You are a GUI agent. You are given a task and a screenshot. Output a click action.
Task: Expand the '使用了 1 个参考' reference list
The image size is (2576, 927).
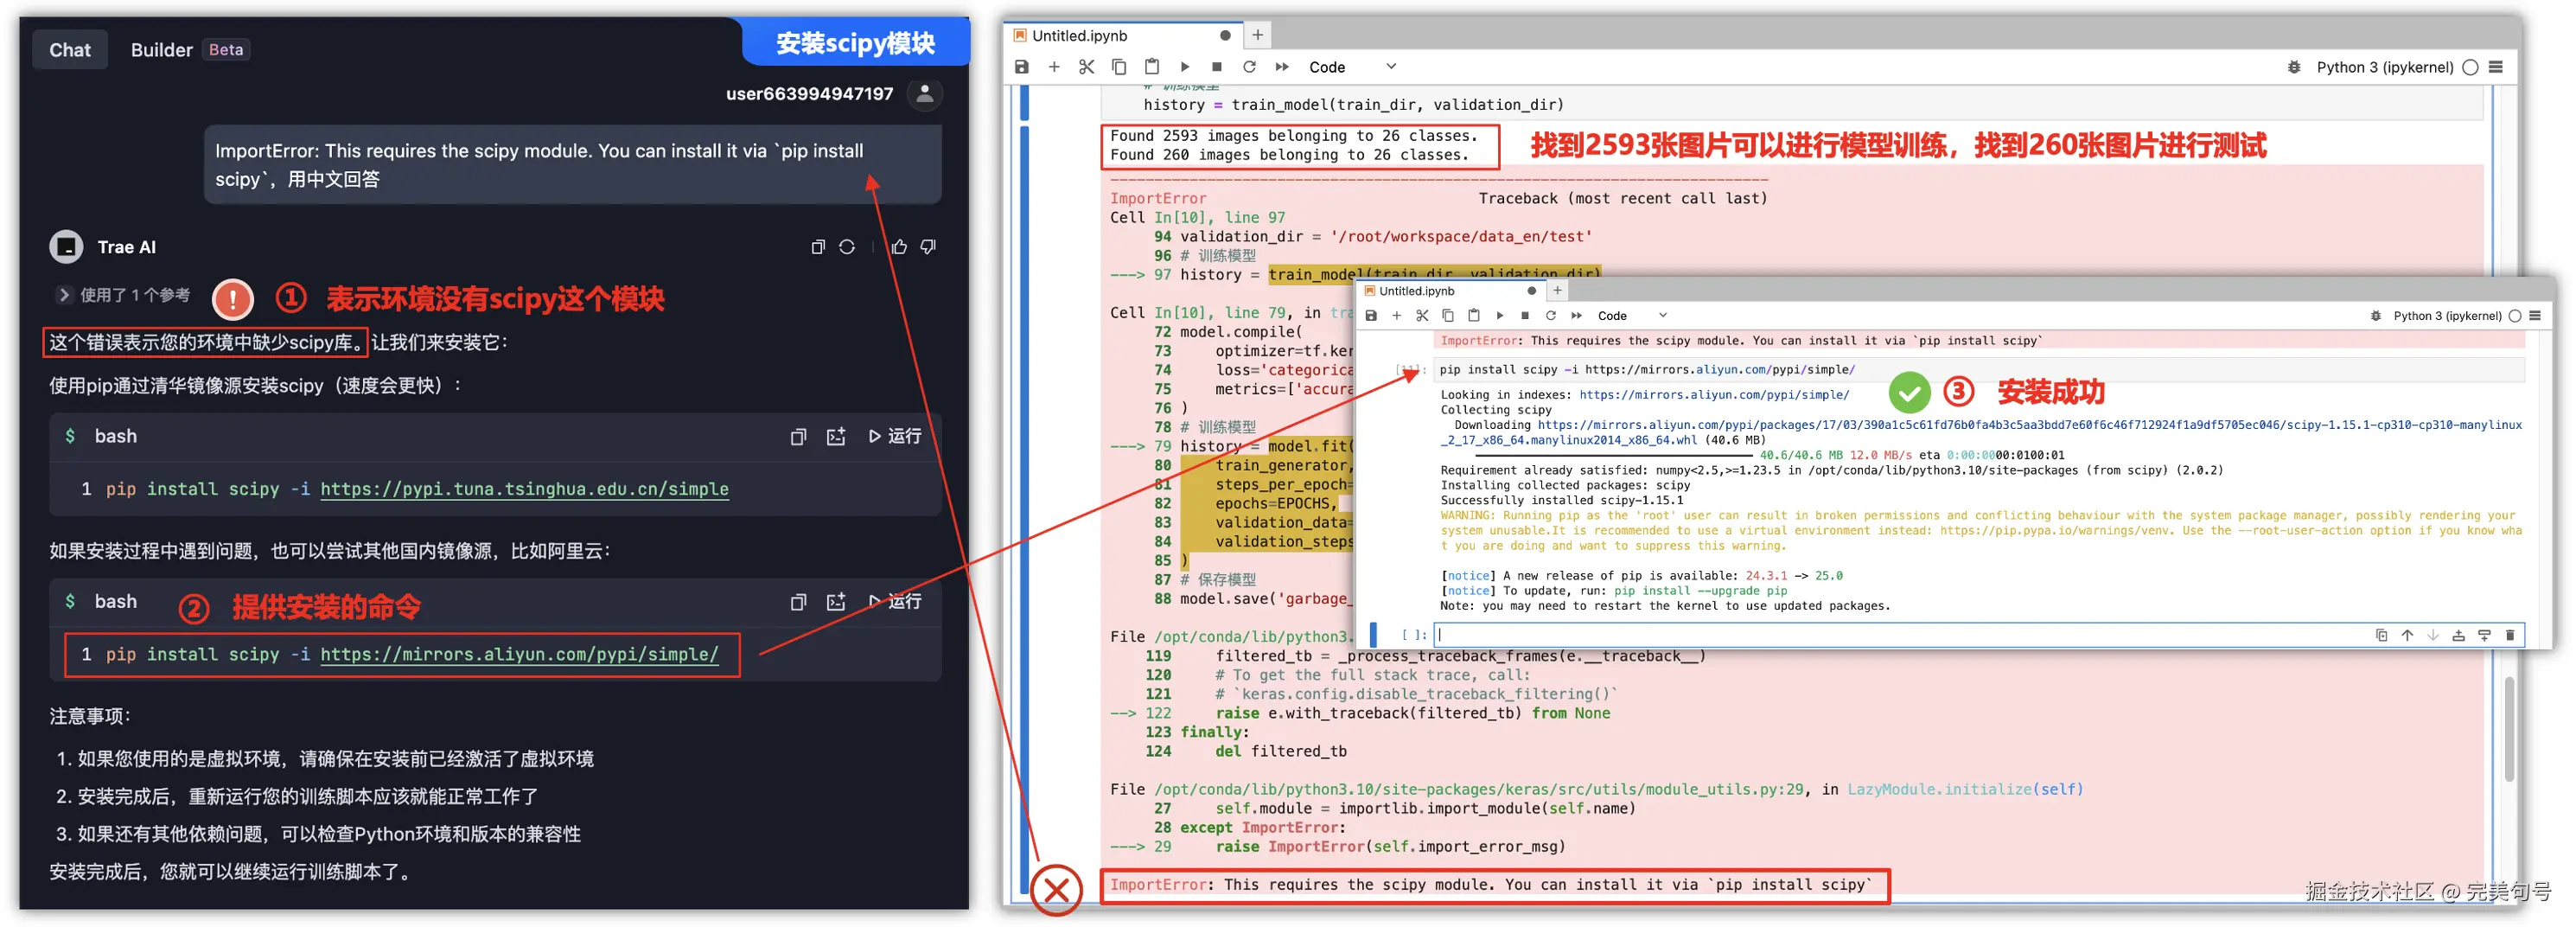(124, 295)
